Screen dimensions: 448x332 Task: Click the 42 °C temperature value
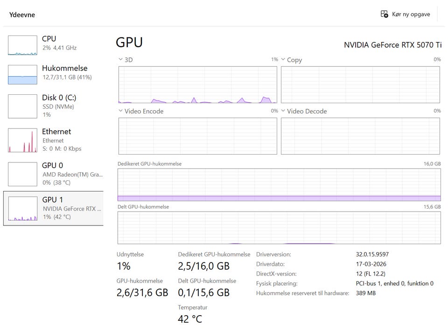(190, 319)
